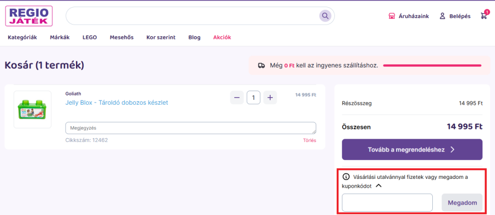Click the Cikkszám: 12462 text
This screenshot has width=495, height=215.
pyautogui.click(x=86, y=140)
